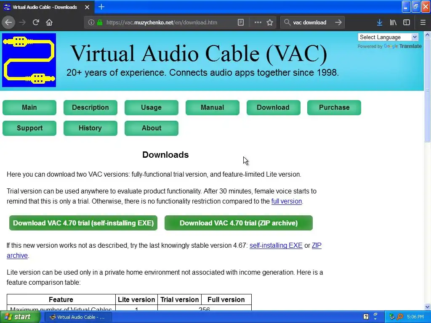Open the Description page

[x=90, y=107]
